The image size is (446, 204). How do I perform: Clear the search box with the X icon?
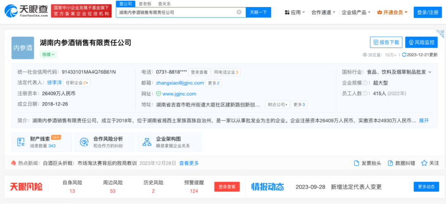(239, 12)
